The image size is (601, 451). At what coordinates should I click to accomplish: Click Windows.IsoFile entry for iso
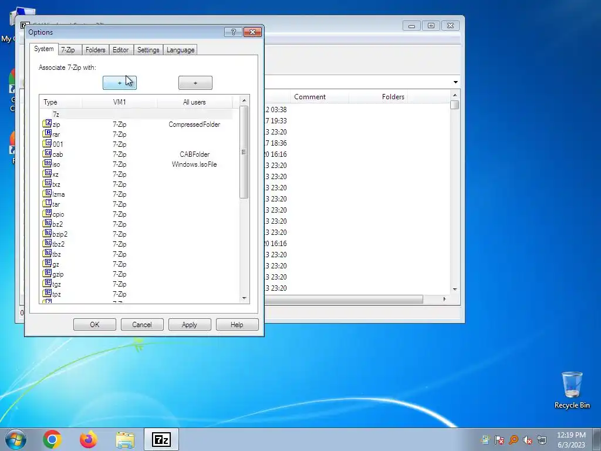pos(194,164)
